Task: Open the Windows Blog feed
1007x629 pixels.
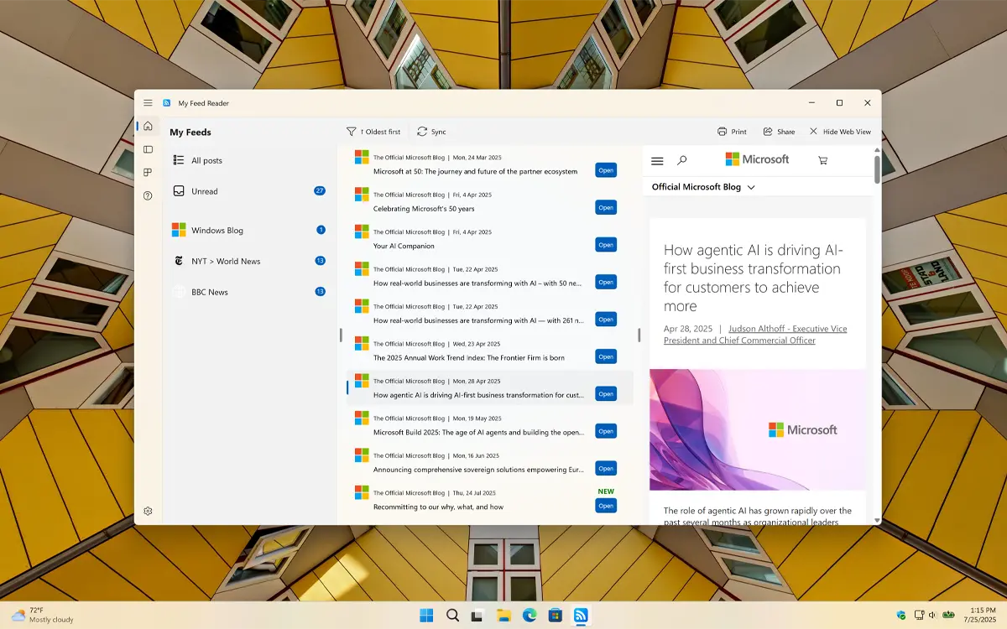Action: coord(249,230)
